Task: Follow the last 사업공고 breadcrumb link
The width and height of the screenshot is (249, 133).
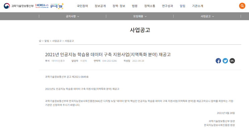Action: [69, 41]
